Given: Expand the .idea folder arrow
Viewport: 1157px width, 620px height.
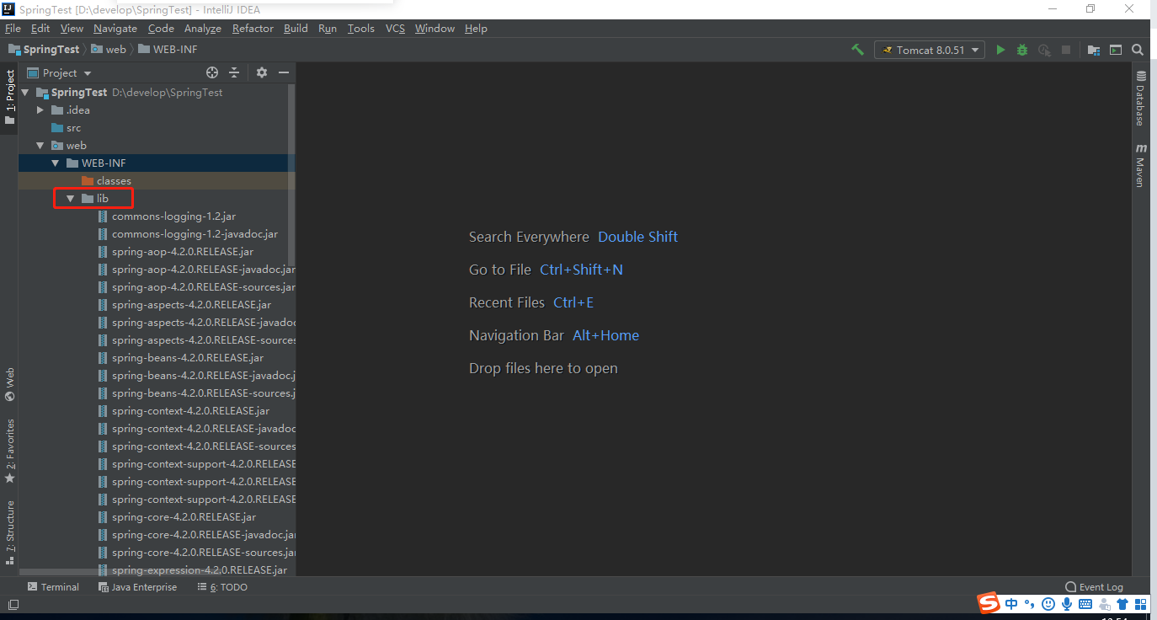Looking at the screenshot, I should click(40, 110).
